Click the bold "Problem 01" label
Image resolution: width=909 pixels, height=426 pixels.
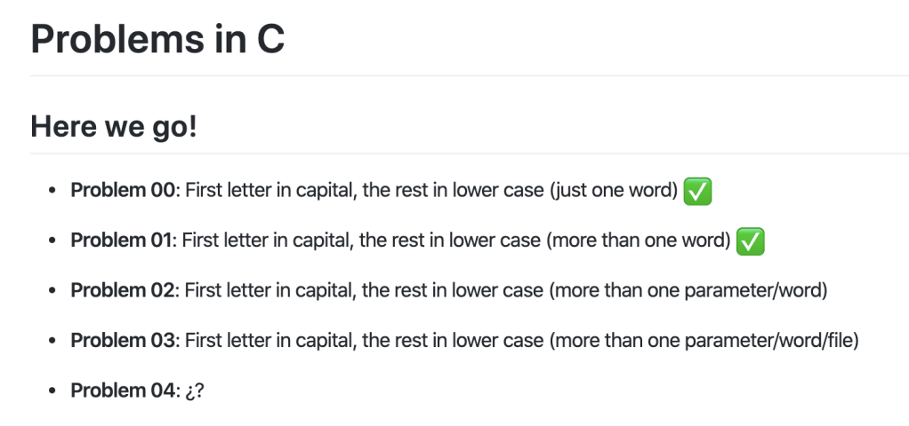[x=123, y=241]
